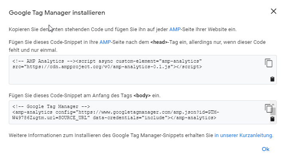
Task: Click the bold <head> tag text
Action: coord(159,42)
